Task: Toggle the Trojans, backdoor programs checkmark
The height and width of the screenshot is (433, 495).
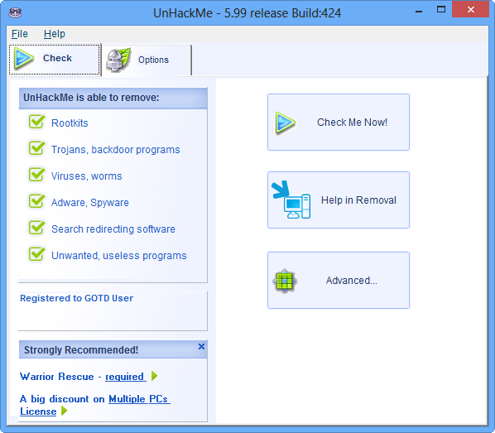Action: point(36,148)
